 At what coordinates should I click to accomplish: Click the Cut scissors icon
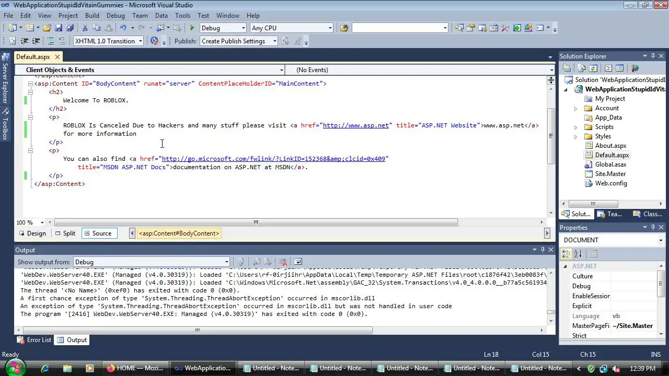click(x=85, y=28)
